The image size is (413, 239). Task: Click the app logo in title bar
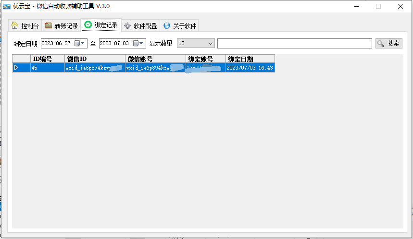[7, 6]
